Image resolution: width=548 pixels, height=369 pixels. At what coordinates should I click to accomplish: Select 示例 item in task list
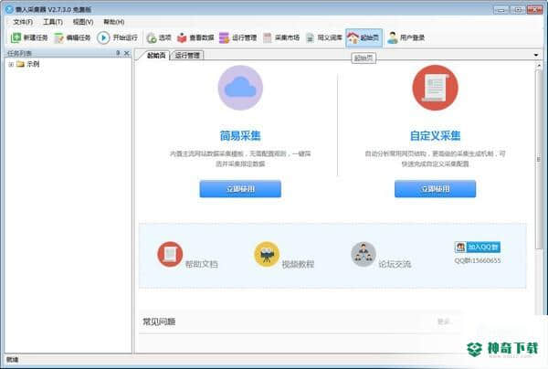click(x=33, y=64)
